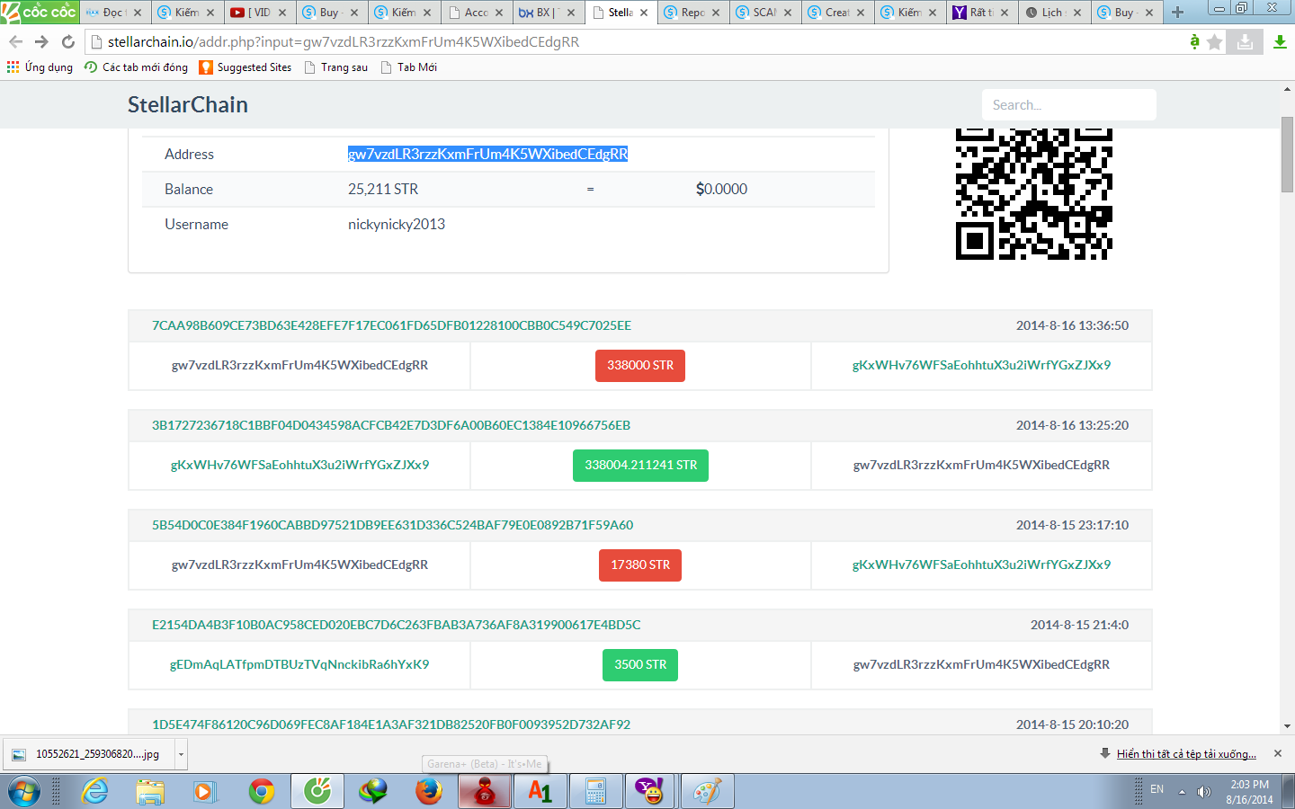This screenshot has height=809, width=1295.
Task: Open the new tab plus button
Action: [x=1177, y=13]
